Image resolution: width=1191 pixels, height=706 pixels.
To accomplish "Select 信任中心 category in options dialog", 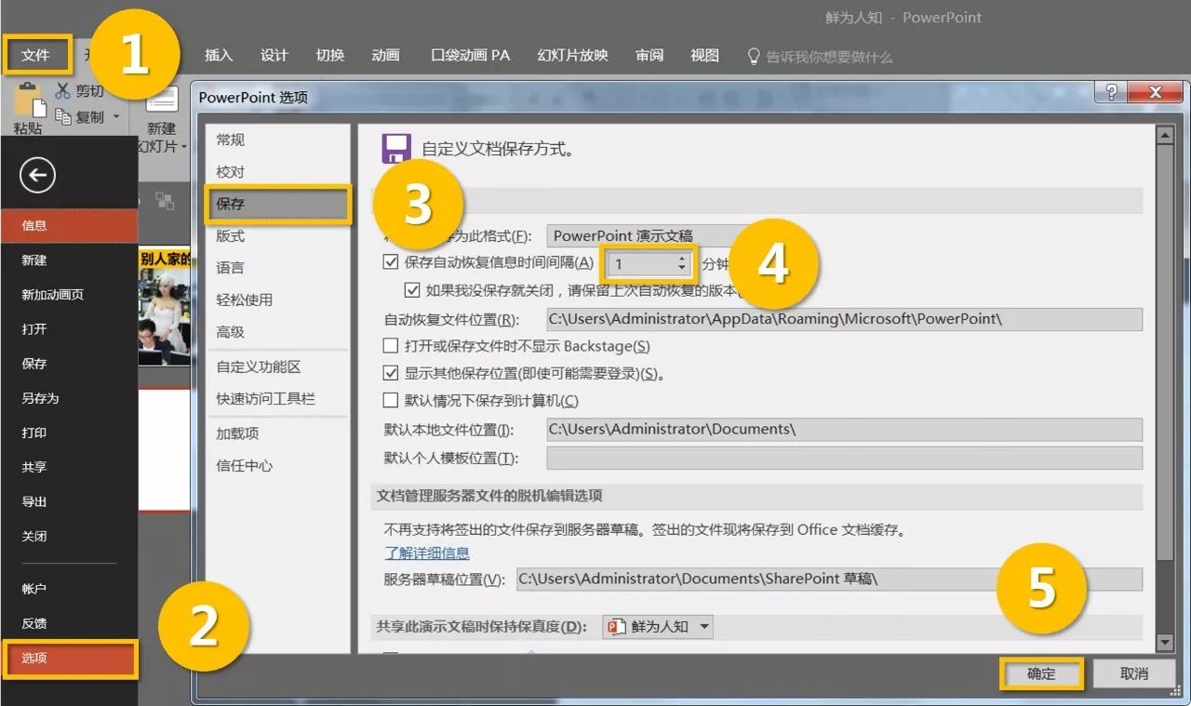I will point(277,465).
